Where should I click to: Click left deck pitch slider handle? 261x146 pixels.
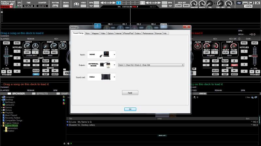tap(7, 56)
